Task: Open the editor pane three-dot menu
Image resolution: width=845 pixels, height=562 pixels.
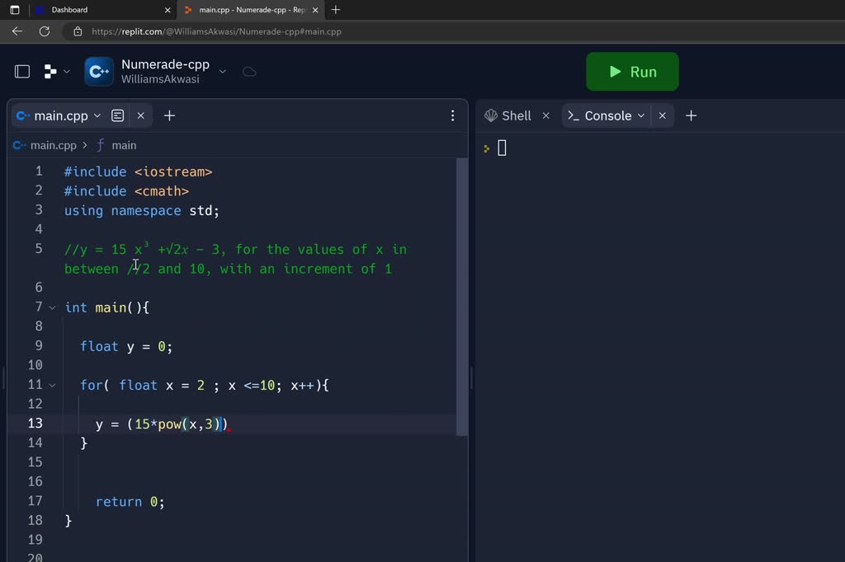Action: (452, 116)
